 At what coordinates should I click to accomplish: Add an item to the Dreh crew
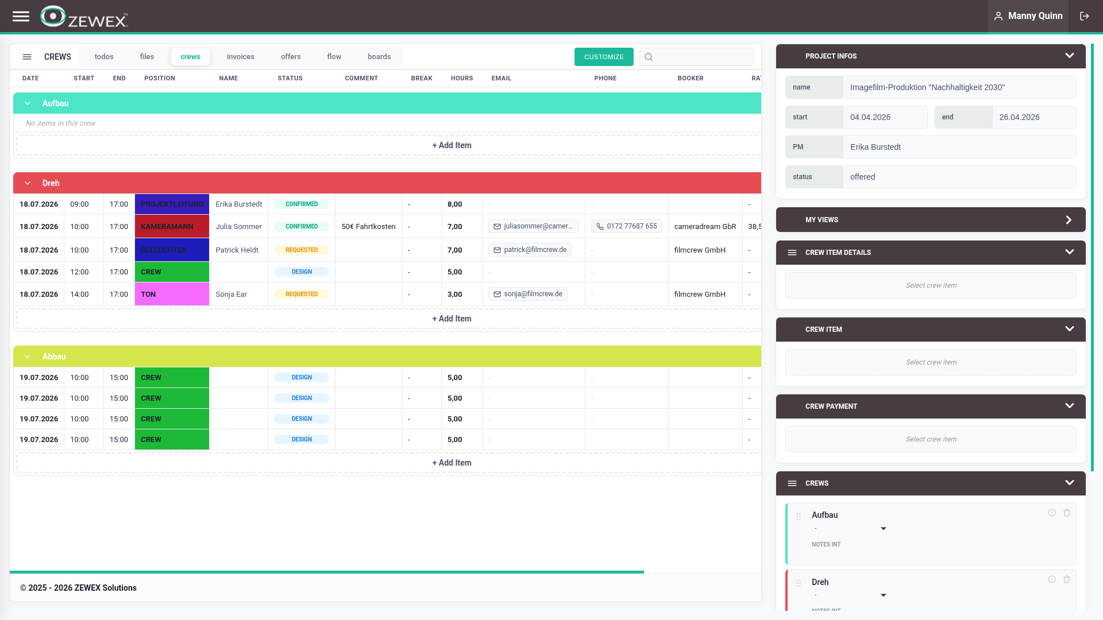coord(452,319)
